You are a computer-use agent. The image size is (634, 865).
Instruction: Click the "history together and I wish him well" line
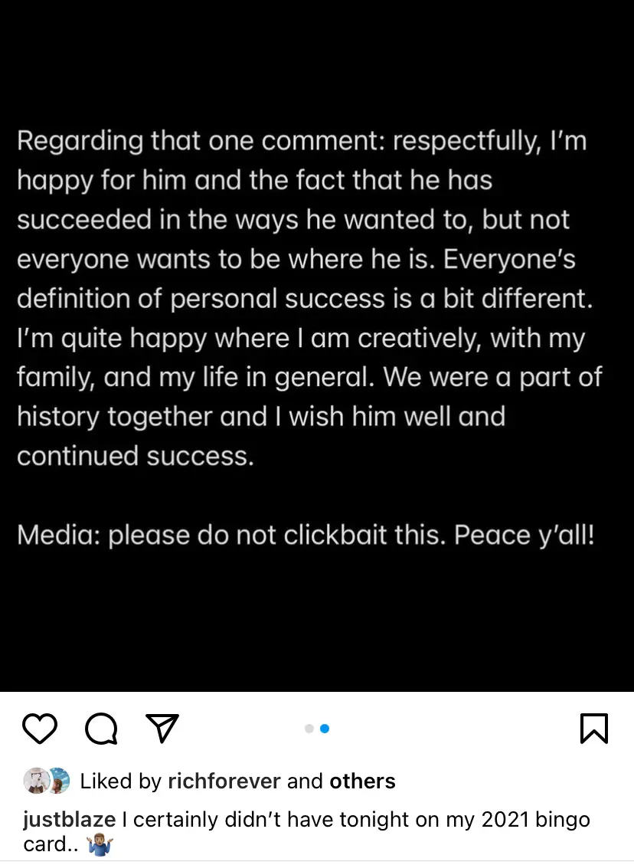point(260,417)
